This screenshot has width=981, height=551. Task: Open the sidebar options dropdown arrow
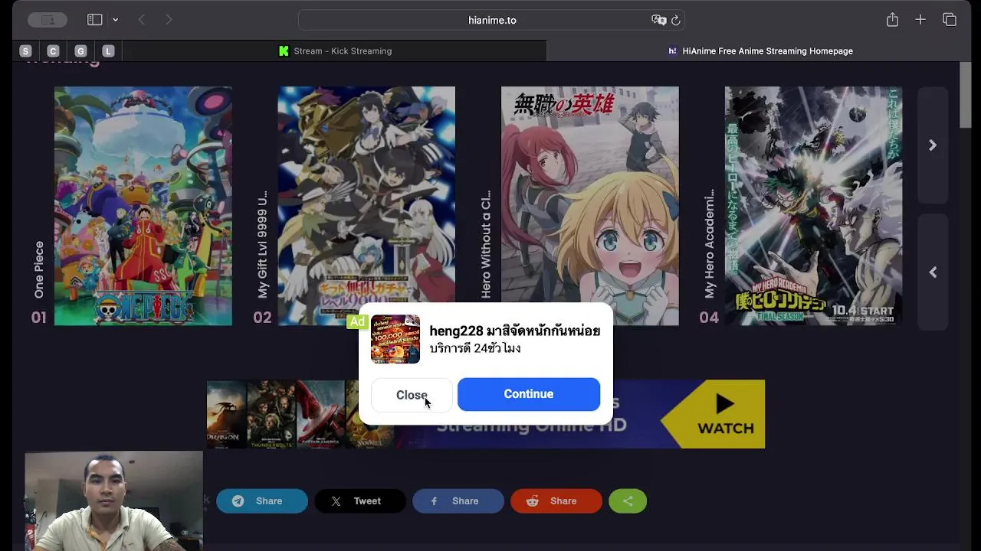click(115, 20)
